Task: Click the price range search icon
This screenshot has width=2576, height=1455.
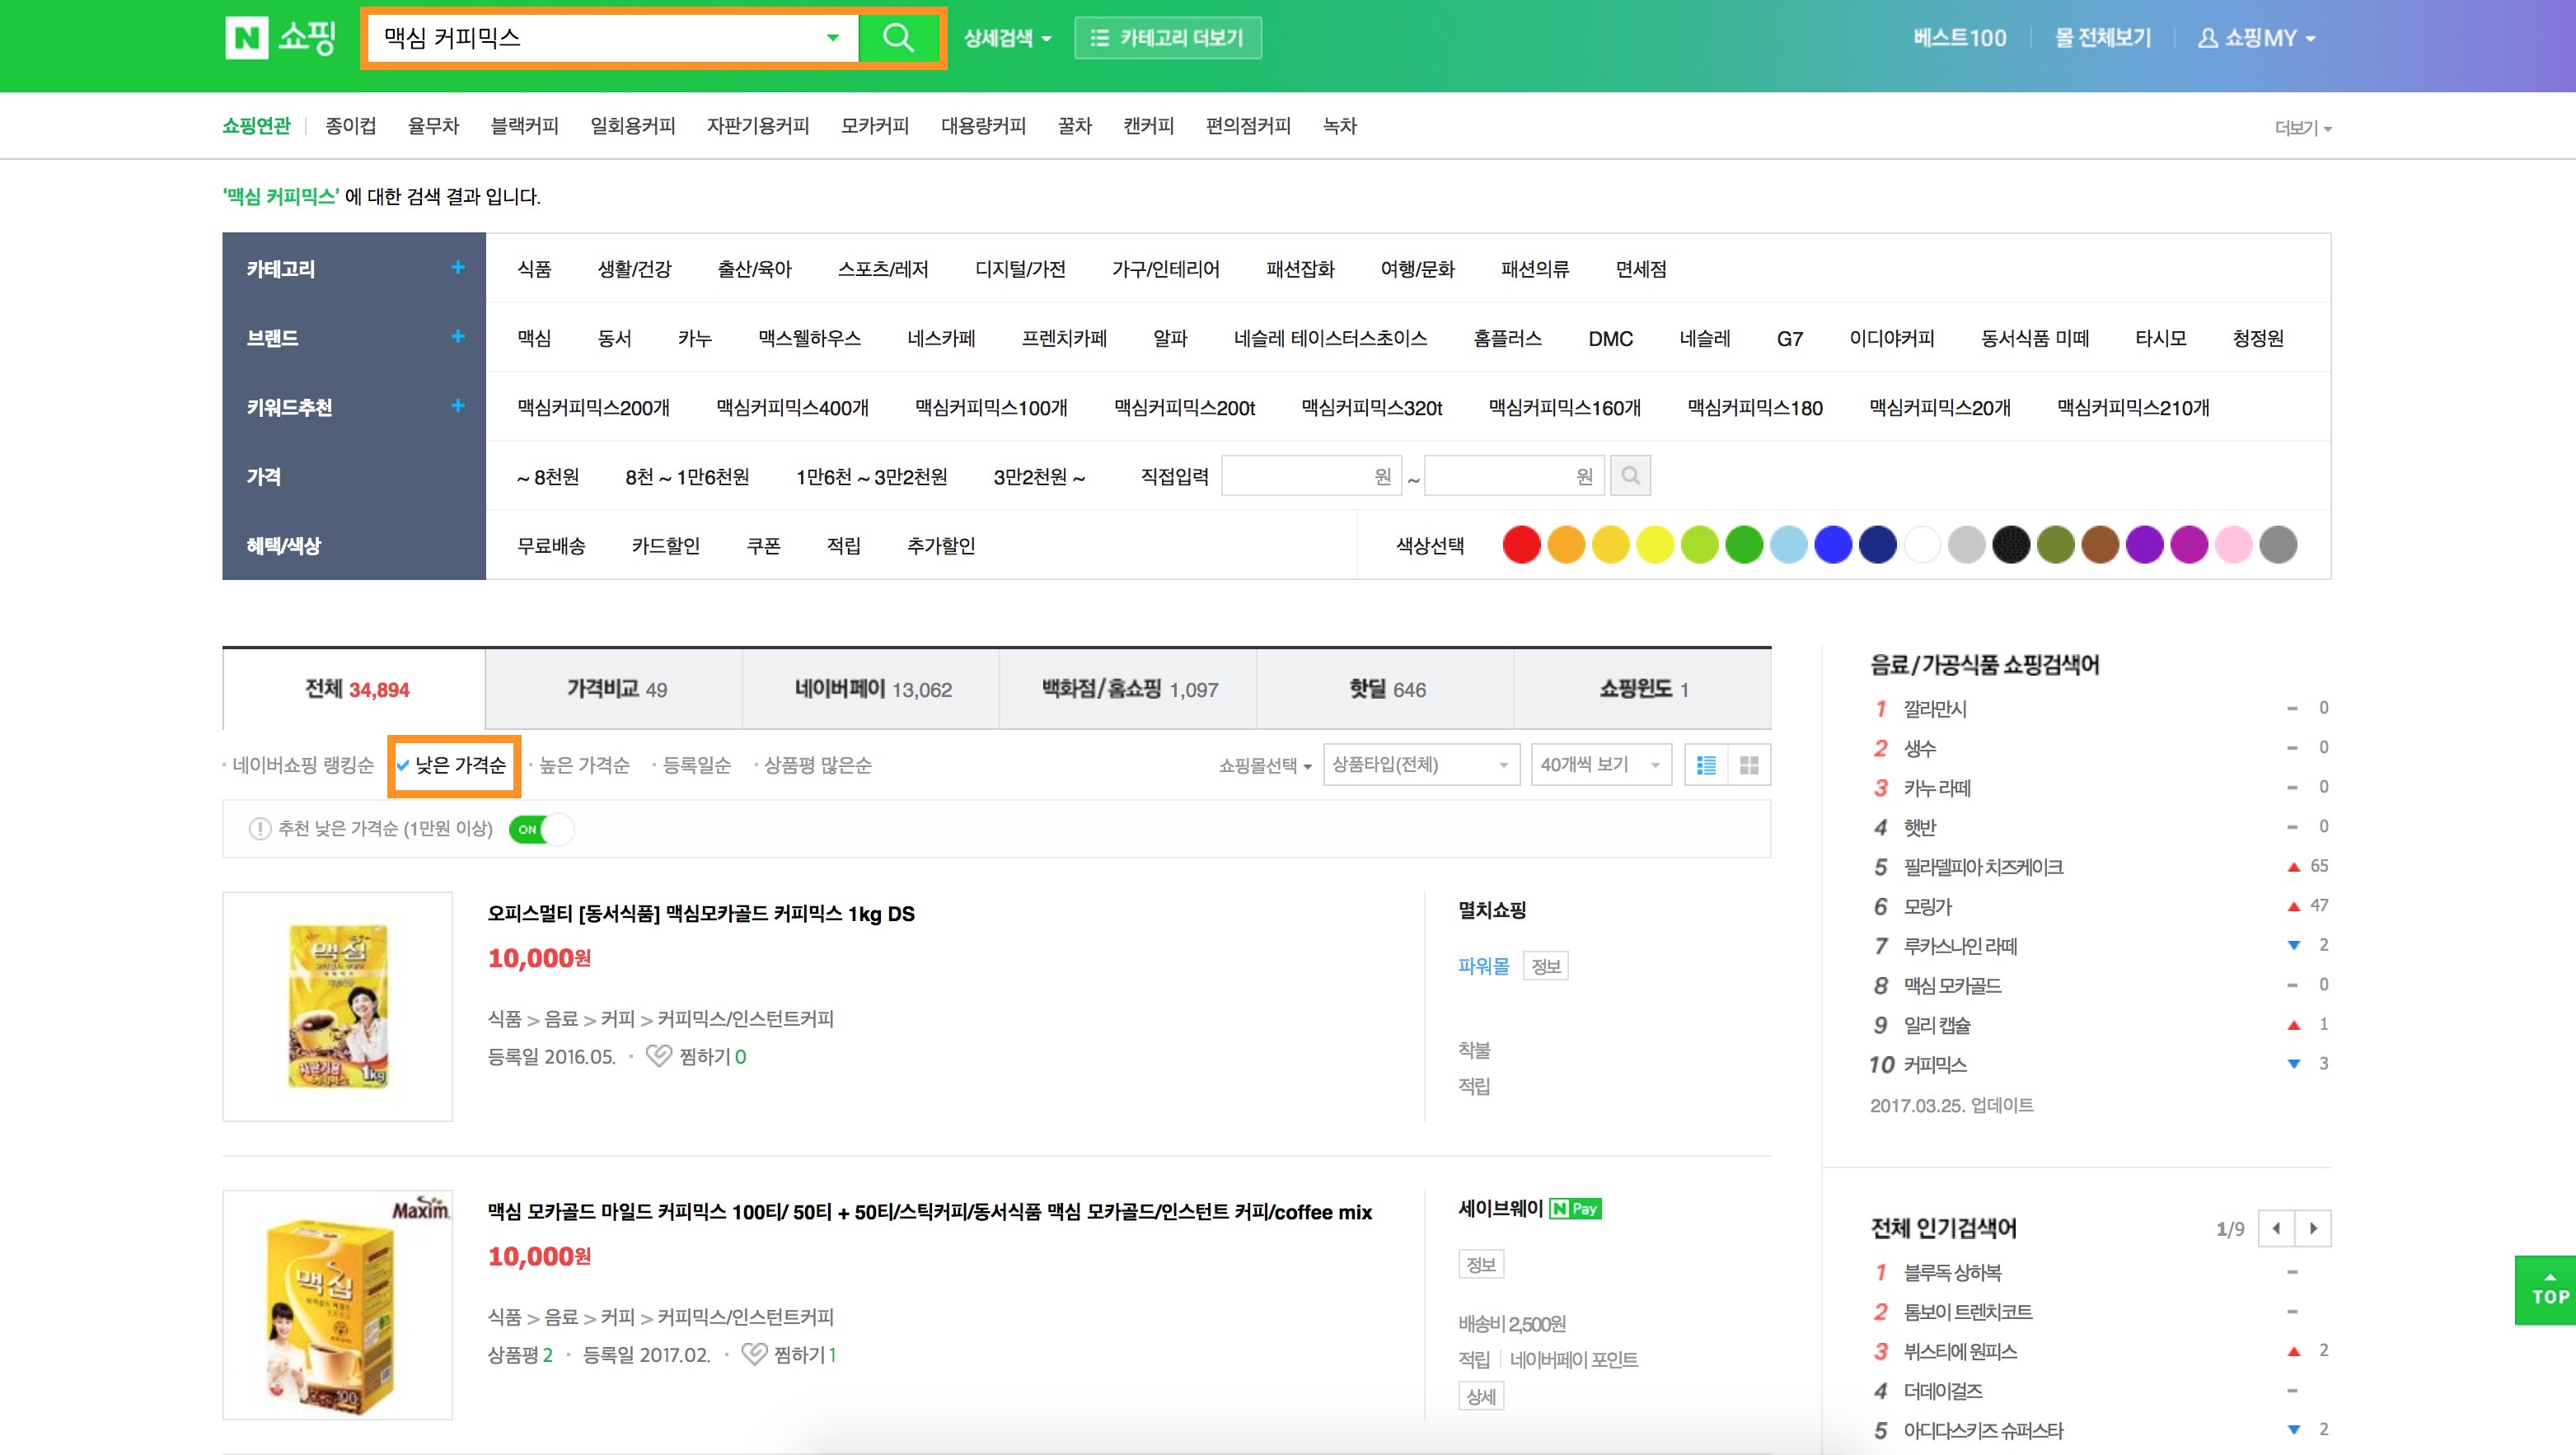Action: [1630, 476]
